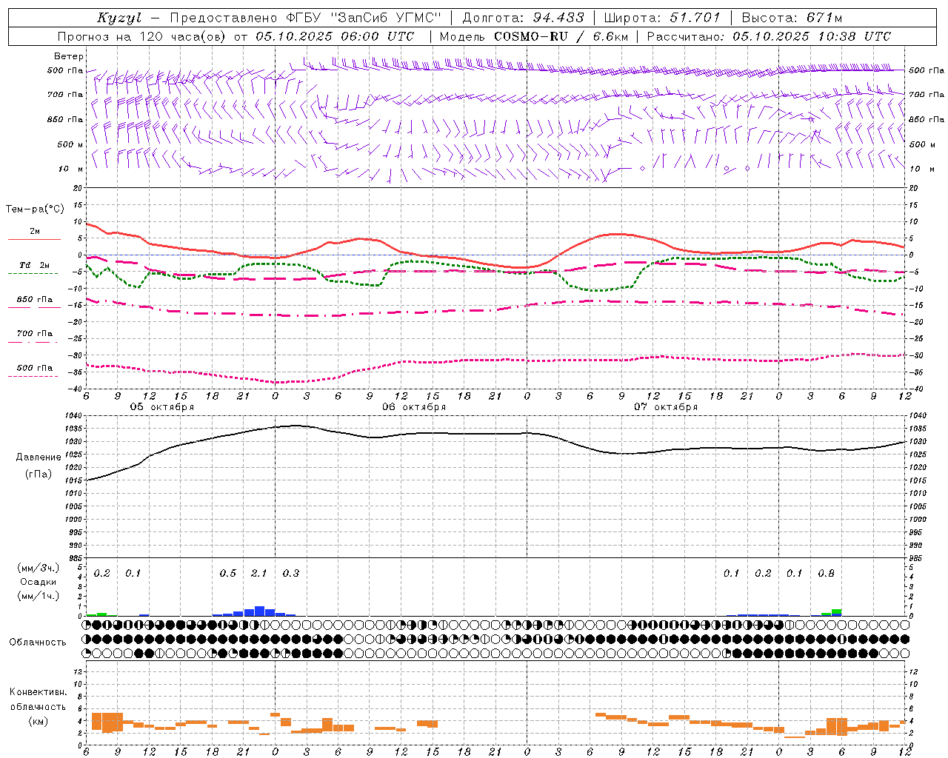The width and height of the screenshot is (948, 758).
Task: Click the "Долгота: 94.433" longitude value
Action: coord(523,18)
